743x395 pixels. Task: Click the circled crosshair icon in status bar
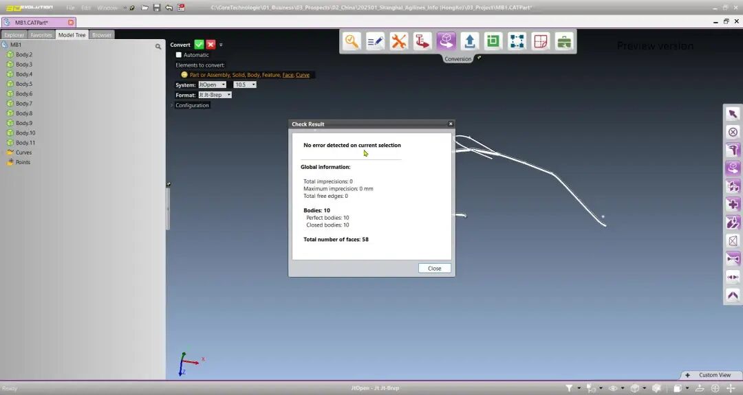715,388
